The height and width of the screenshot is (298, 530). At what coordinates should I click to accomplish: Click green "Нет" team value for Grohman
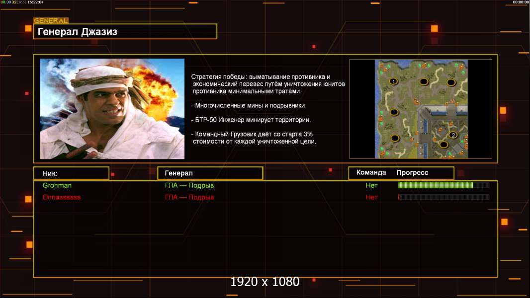(x=371, y=185)
